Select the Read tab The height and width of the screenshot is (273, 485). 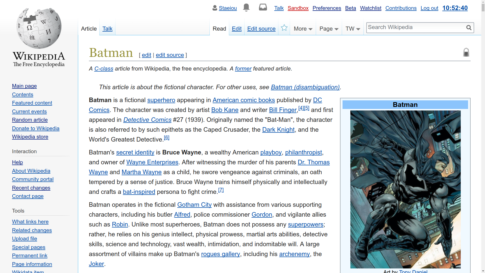click(219, 29)
